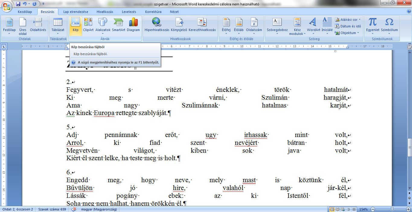
Task: Open the Iniciálé drop cap menu
Action: click(x=327, y=26)
